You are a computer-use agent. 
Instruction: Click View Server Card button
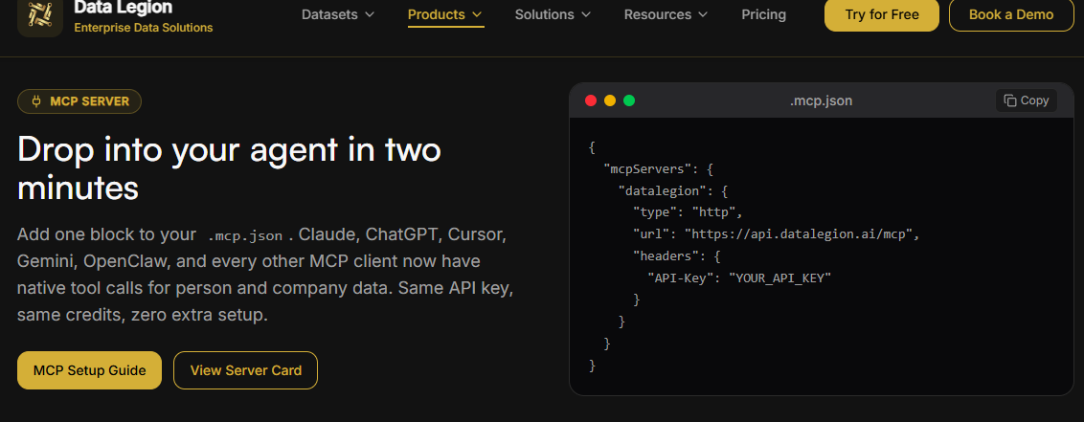pyautogui.click(x=245, y=370)
